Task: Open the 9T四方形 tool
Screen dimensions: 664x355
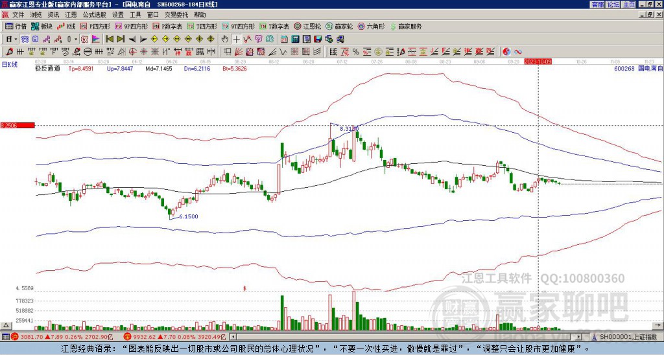Action: [x=238, y=26]
